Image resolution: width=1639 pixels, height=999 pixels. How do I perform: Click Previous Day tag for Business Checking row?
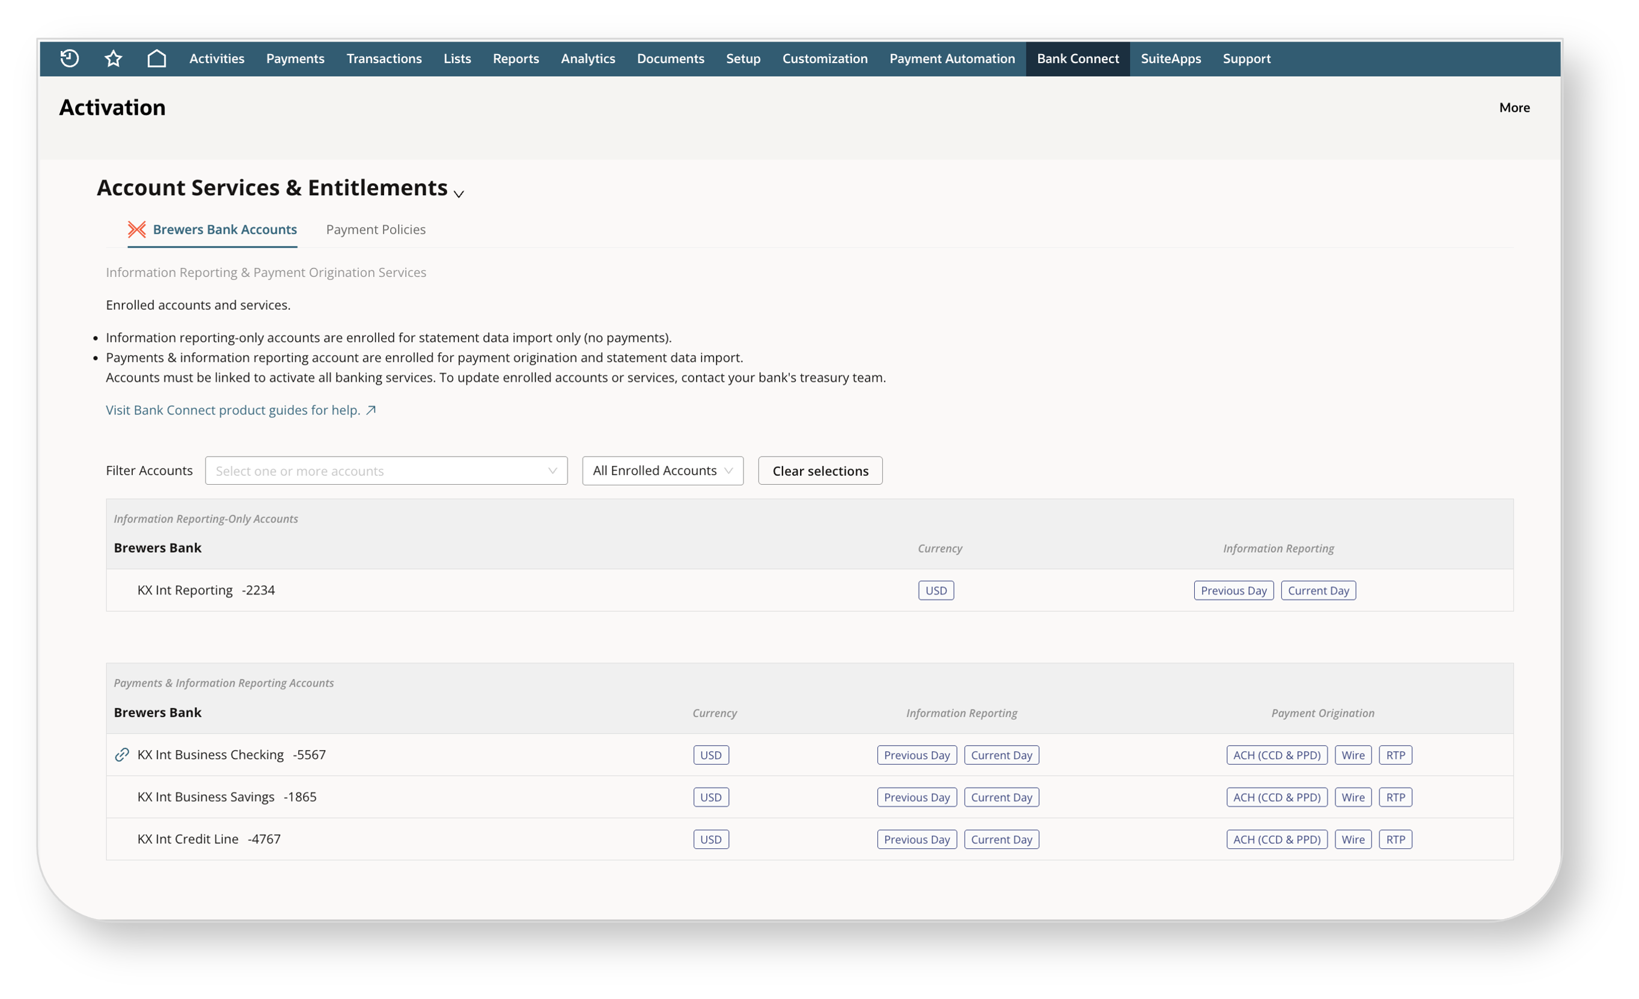[917, 756]
